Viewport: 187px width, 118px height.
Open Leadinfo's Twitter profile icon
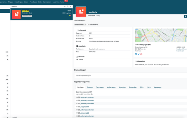tap(138, 54)
